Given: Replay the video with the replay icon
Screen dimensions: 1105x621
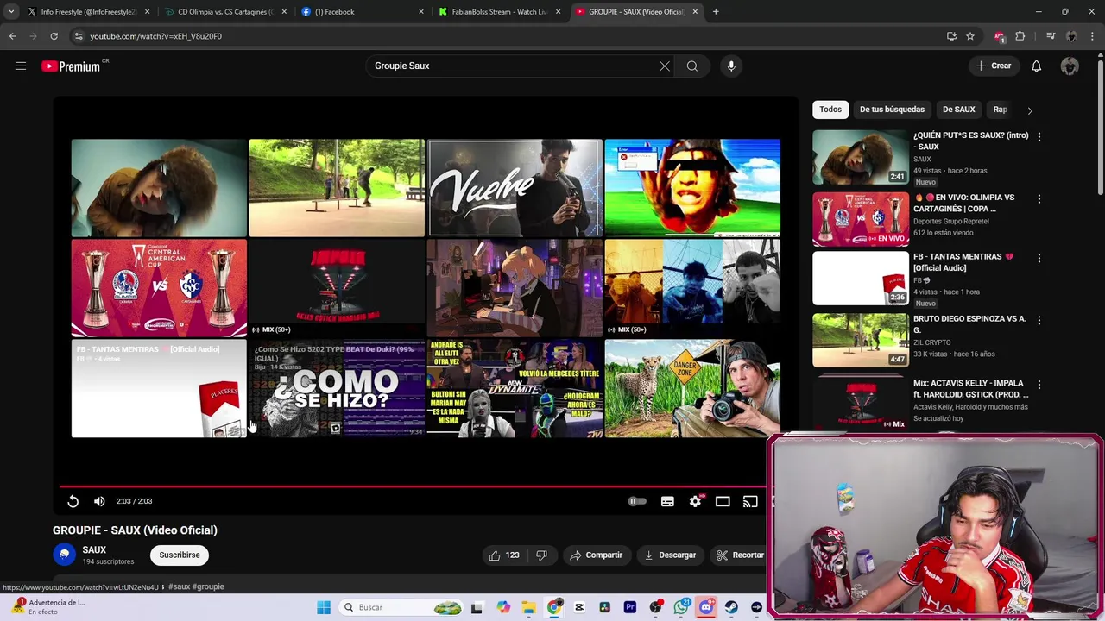Looking at the screenshot, I should pos(73,501).
